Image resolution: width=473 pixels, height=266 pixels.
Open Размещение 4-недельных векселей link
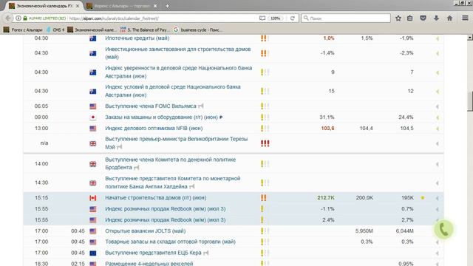point(149,263)
